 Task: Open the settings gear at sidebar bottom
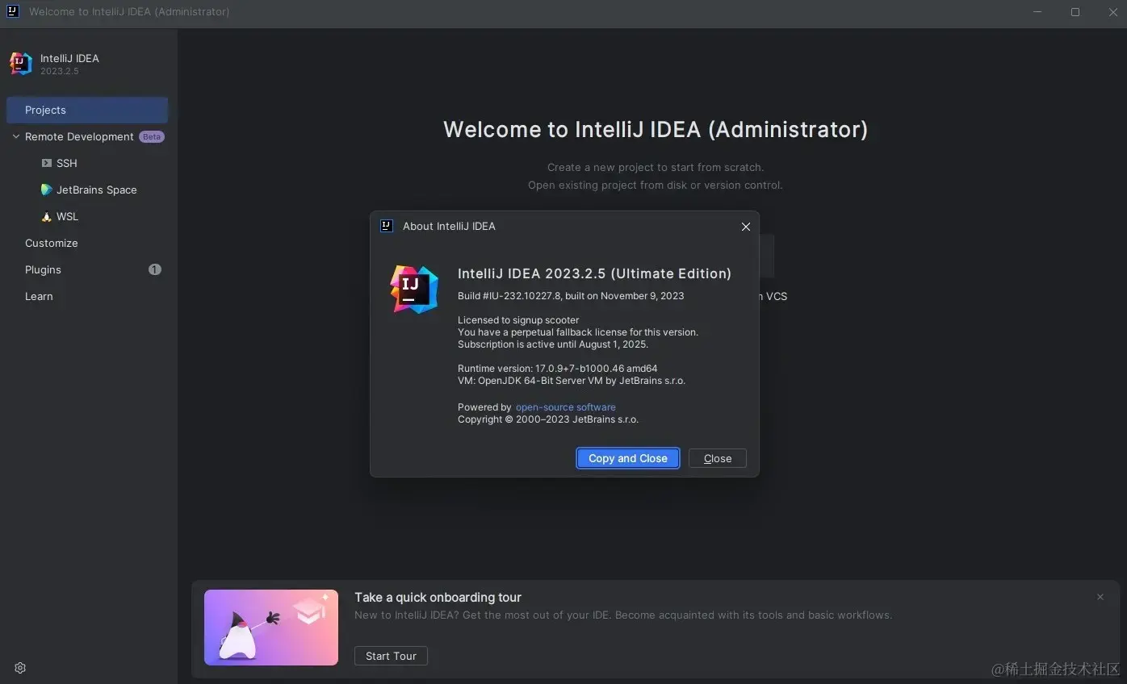tap(20, 668)
